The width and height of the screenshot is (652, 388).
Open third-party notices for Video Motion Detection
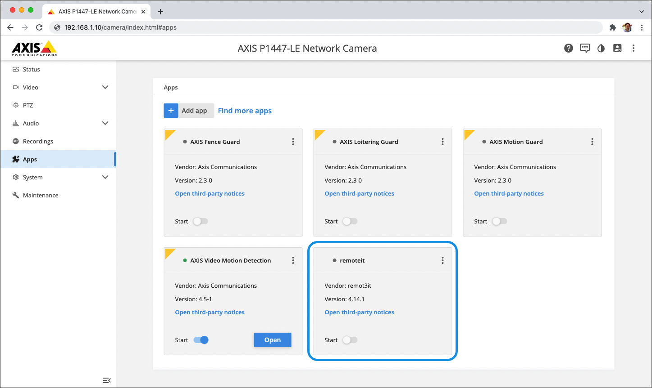(x=210, y=312)
